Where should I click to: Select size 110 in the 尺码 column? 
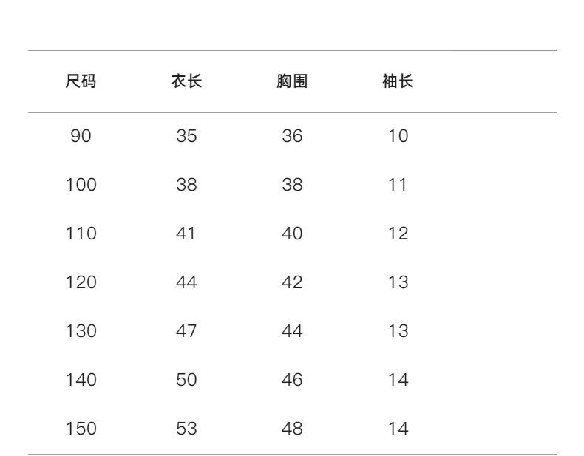point(81,234)
